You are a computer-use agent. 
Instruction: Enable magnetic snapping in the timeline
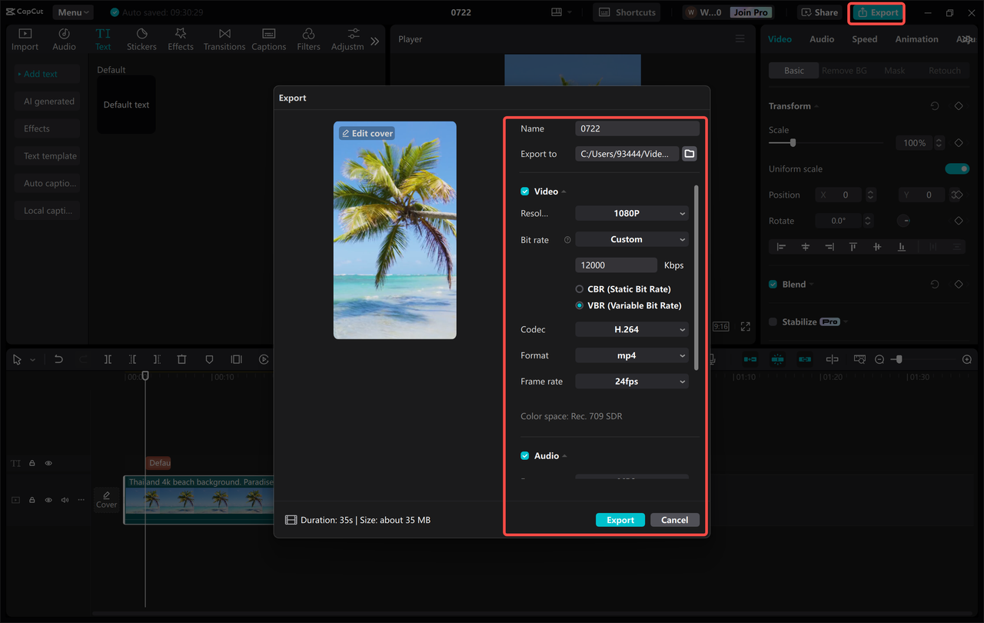[x=777, y=359]
